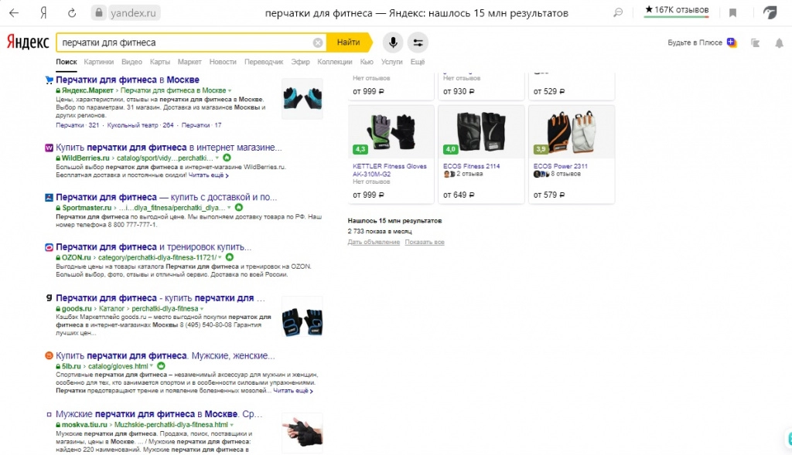Screen dimensions: 792x455
Task: Click the green badge icon after Sportmaster URL
Action: [239, 207]
